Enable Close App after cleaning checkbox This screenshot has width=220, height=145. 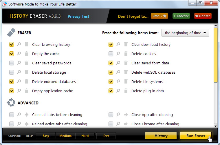(111, 115)
